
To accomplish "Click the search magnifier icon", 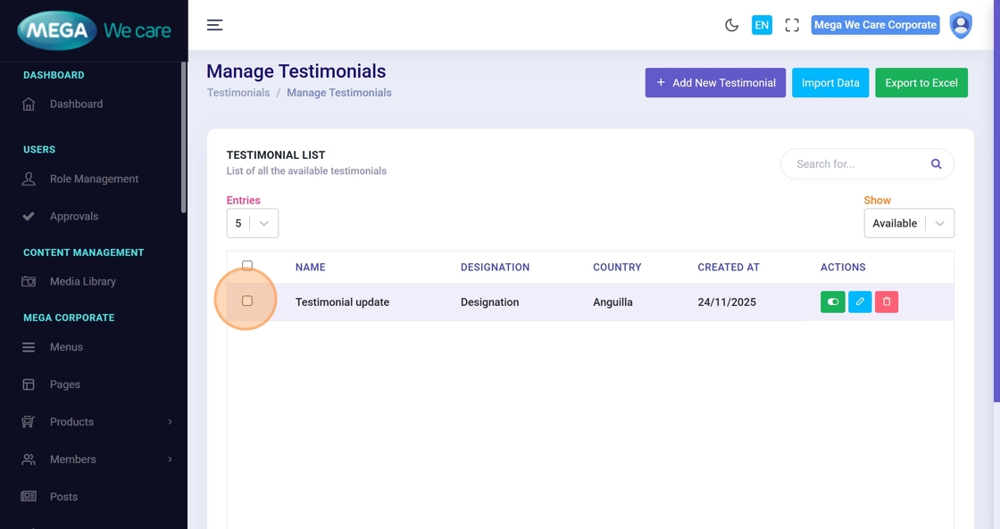I will click(936, 164).
